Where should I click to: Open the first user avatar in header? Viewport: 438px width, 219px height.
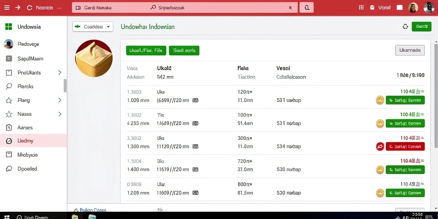point(413,8)
